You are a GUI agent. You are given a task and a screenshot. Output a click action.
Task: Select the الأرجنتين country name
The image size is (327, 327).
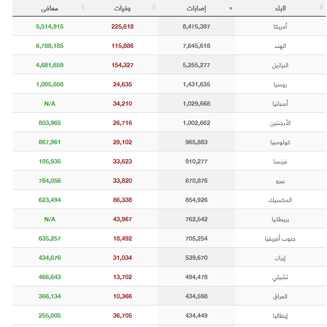pos(280,123)
